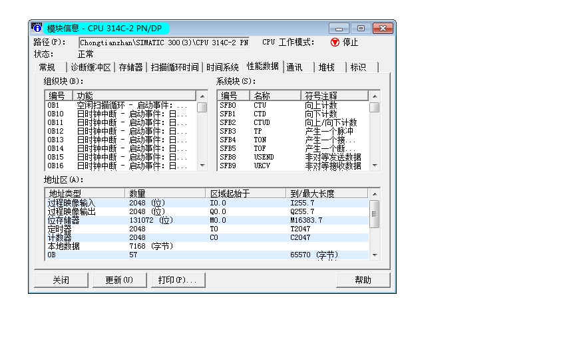Screen dimensions: 575x359
Task: Open 帮助 help button
Action: click(363, 281)
